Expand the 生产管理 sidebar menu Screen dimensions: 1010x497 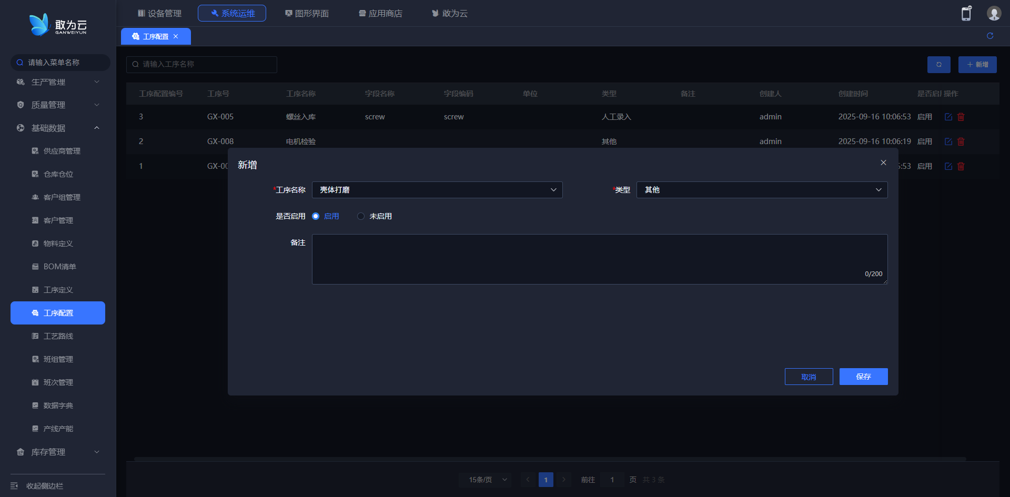(x=58, y=82)
